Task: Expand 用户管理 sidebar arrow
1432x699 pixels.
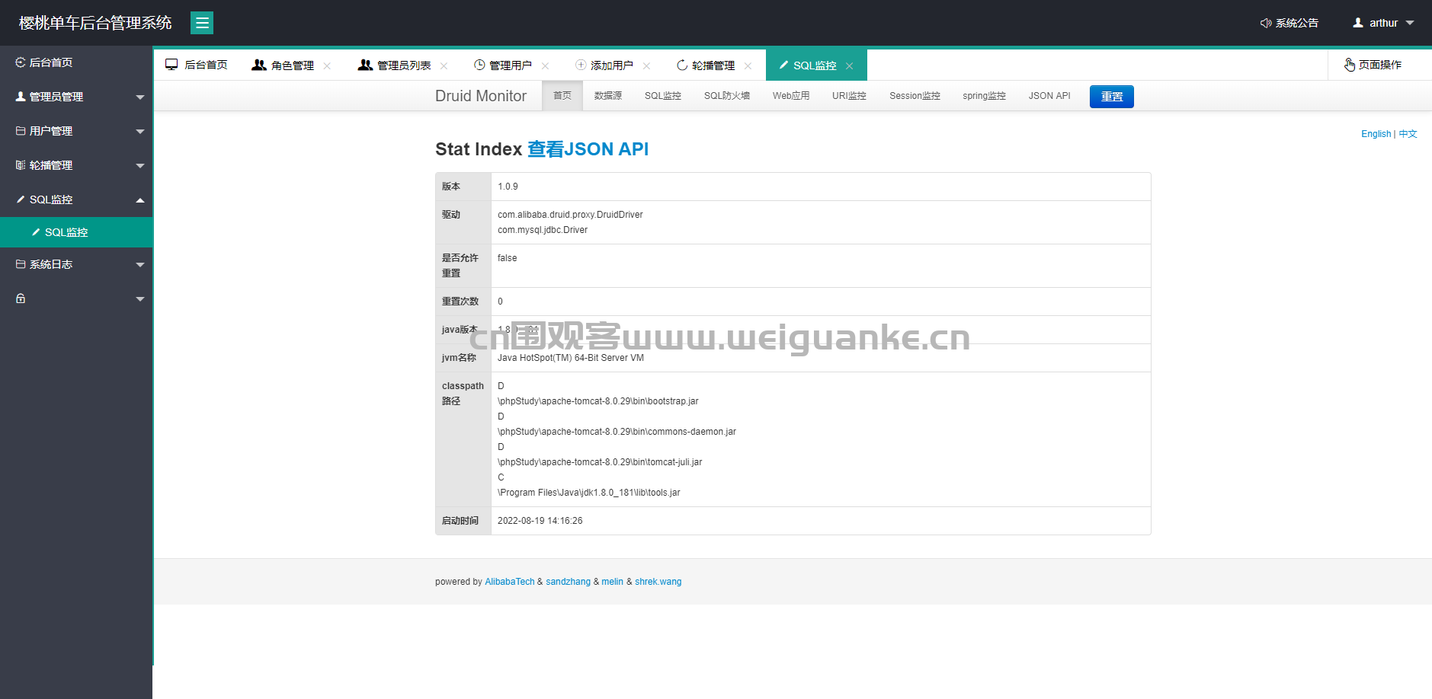Action: (x=140, y=132)
